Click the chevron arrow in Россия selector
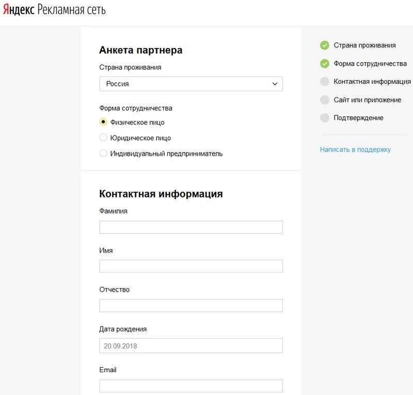413x395 pixels. coord(275,84)
